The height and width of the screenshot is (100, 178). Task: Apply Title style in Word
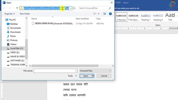click(x=170, y=17)
